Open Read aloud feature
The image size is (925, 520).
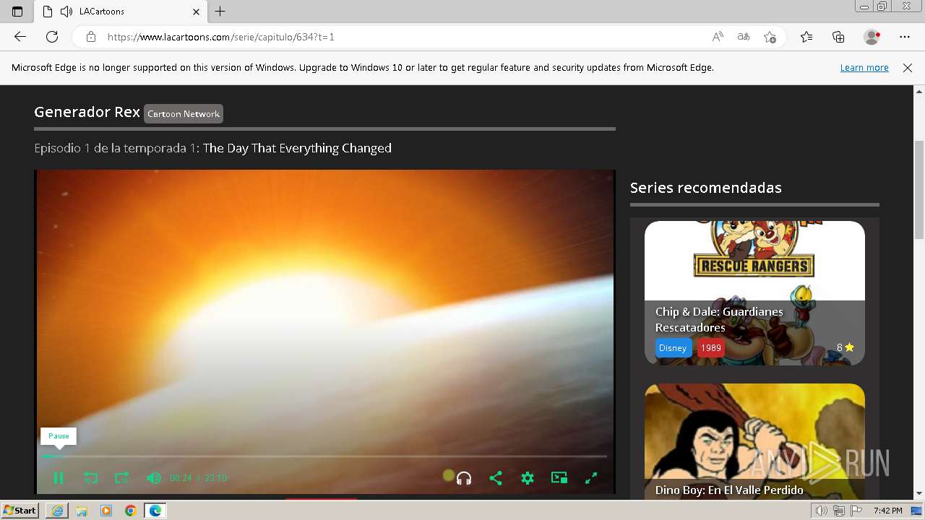point(718,37)
